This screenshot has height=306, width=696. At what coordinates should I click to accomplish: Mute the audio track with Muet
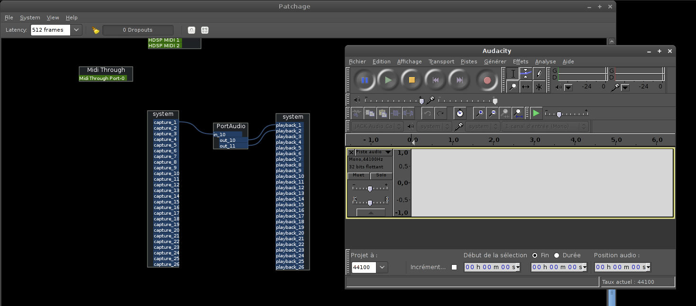(358, 175)
